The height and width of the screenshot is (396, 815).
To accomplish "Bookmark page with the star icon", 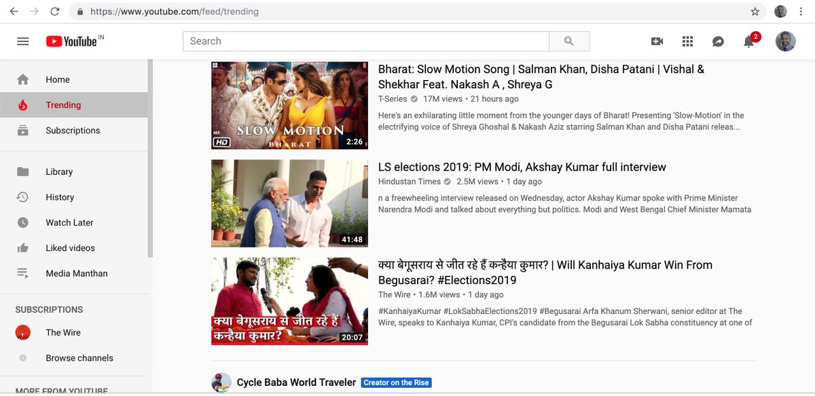I will pyautogui.click(x=755, y=12).
